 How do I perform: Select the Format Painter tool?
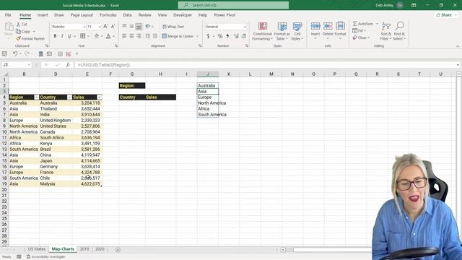click(x=30, y=38)
